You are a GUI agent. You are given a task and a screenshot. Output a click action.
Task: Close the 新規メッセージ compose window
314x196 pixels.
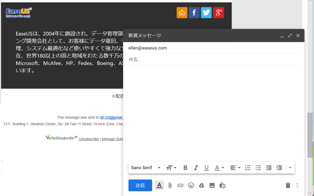(x=298, y=36)
